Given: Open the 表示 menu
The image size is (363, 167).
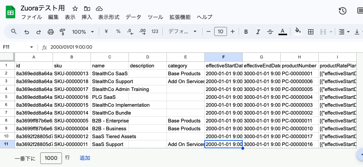Looking at the screenshot, I should (x=70, y=17).
